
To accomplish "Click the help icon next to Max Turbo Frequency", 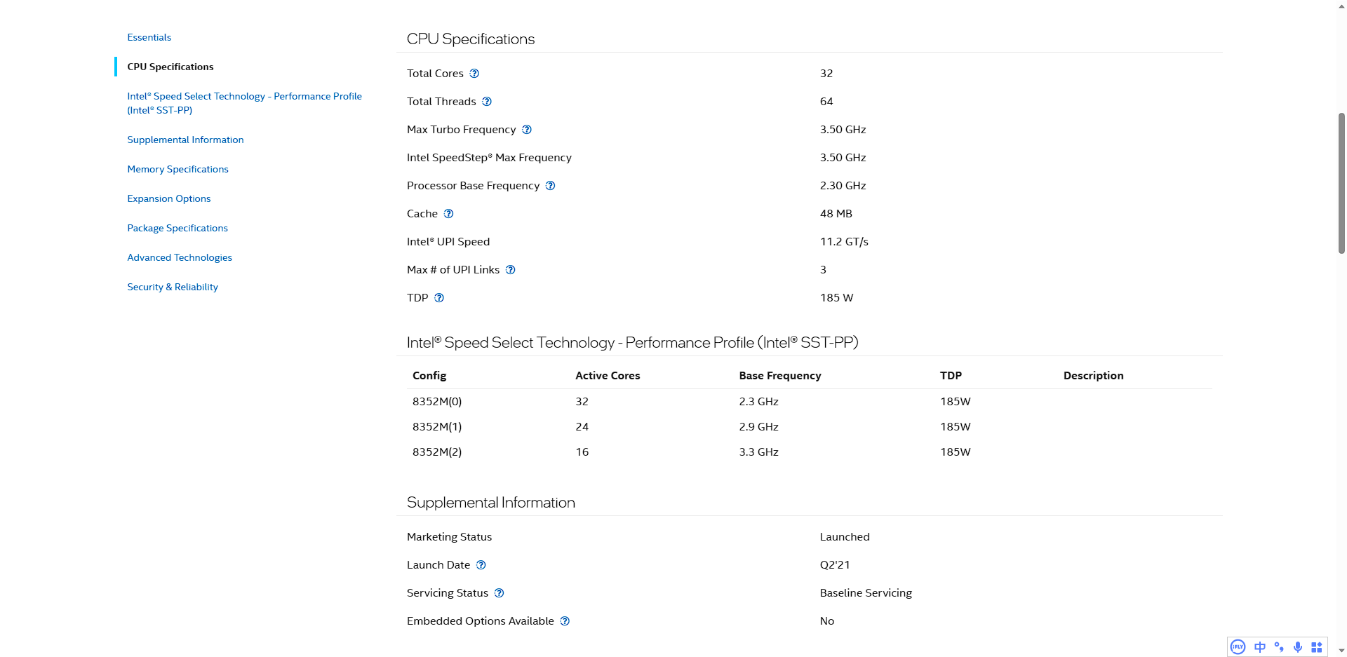I will point(527,130).
